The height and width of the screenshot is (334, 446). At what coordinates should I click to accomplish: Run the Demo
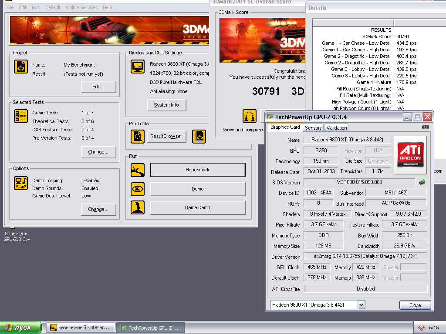click(198, 189)
